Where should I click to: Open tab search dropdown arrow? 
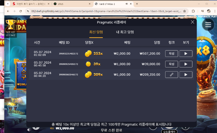coord(8,4)
